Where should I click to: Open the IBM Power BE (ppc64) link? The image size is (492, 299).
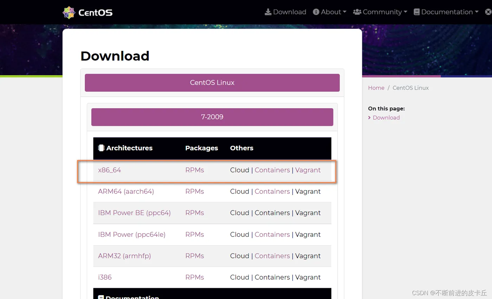134,213
